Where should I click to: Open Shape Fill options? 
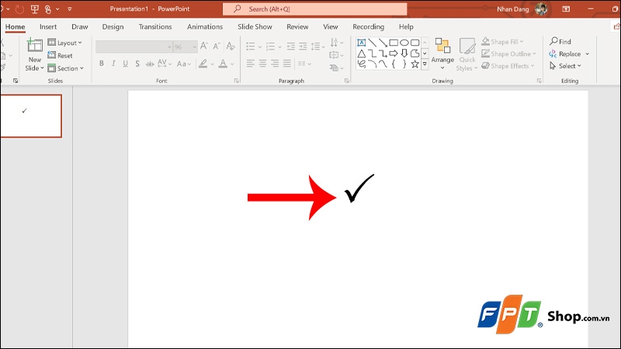click(x=502, y=41)
